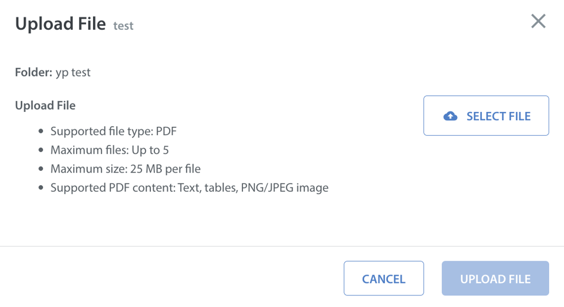Click the Upload File dialog title
The width and height of the screenshot is (564, 307).
pos(61,24)
